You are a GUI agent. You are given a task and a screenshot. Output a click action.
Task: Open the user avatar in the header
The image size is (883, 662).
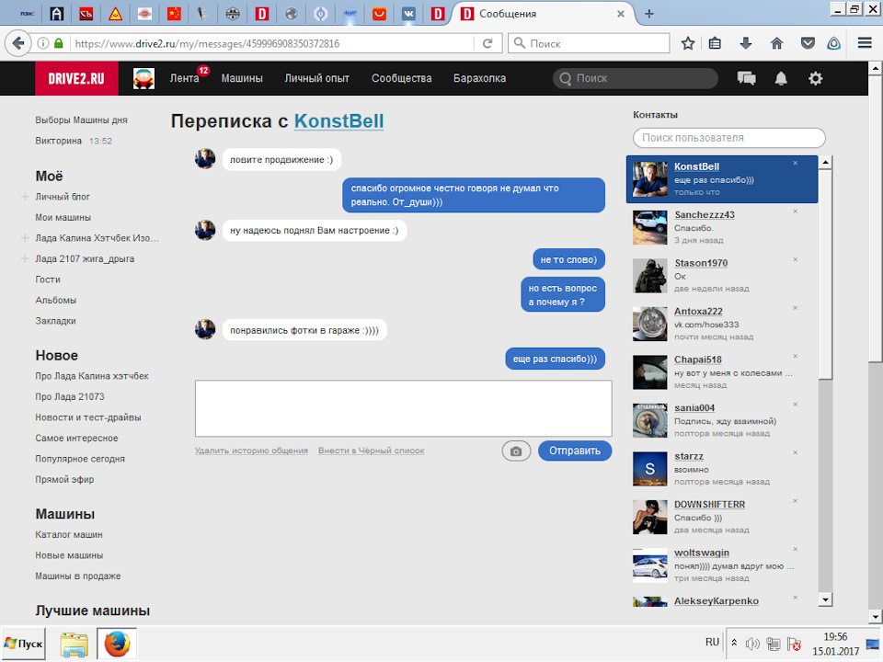pos(143,78)
